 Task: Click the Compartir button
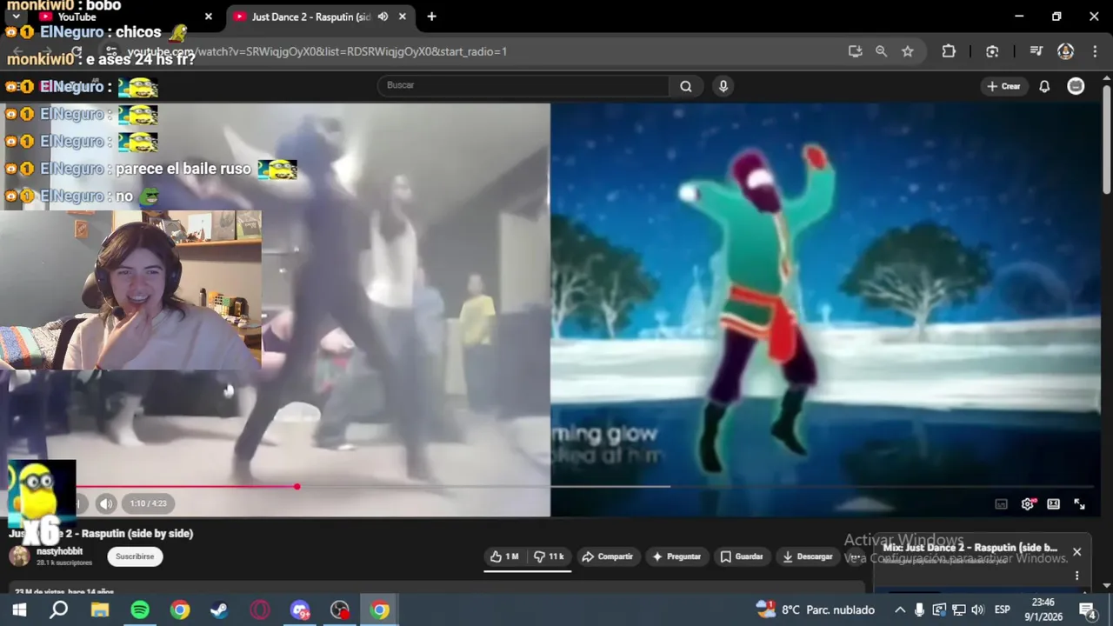pos(608,556)
